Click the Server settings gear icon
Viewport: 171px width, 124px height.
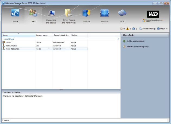click(x=140, y=29)
